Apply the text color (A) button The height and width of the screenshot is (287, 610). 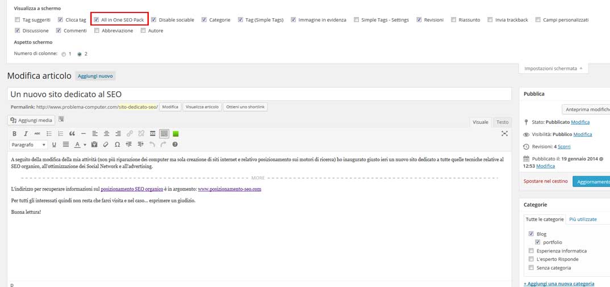click(x=77, y=145)
